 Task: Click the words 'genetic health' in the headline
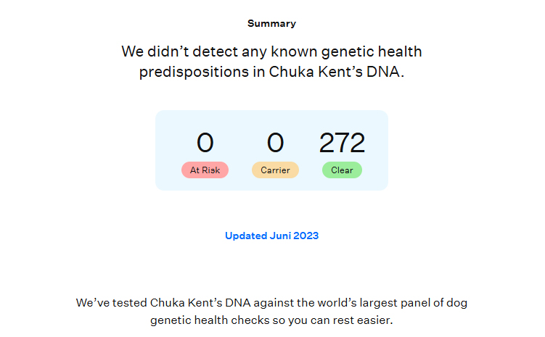(x=372, y=51)
